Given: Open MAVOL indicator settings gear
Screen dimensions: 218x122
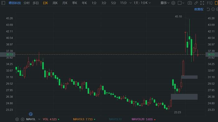Looking at the screenshot, I should [17, 119].
